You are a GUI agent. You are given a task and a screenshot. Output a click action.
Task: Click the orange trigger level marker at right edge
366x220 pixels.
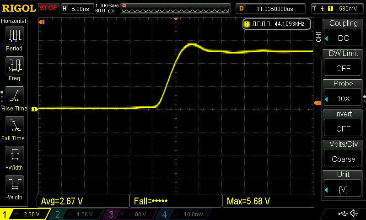coord(318,103)
